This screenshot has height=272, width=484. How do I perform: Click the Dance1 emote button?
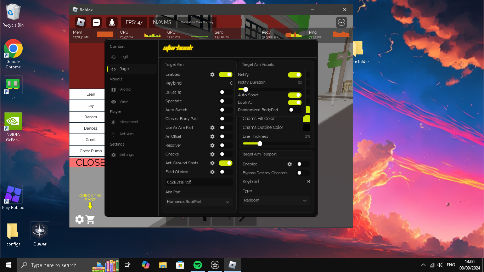coord(87,117)
